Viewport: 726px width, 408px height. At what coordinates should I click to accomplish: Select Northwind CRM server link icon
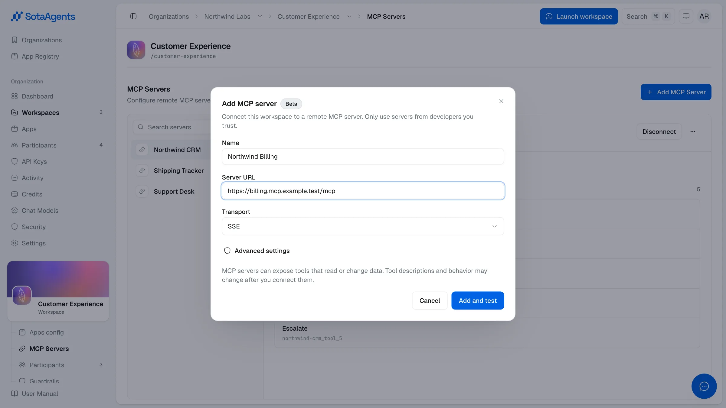[x=142, y=150]
